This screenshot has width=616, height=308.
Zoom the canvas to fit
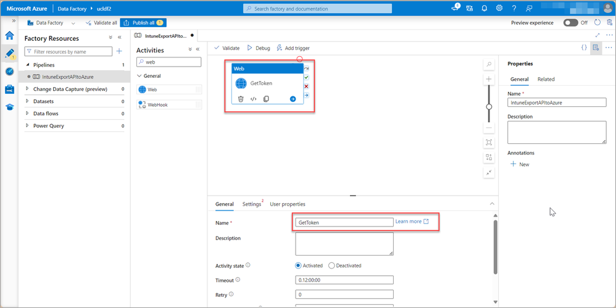tap(489, 143)
